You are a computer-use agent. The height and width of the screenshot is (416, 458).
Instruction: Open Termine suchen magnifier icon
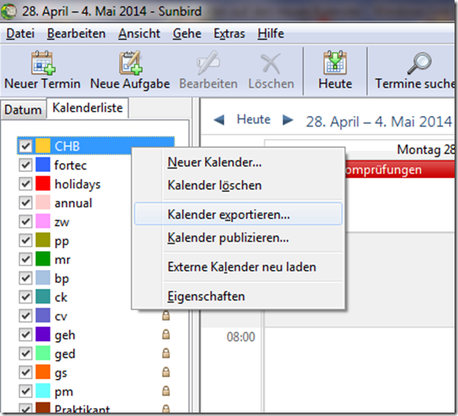pos(419,63)
